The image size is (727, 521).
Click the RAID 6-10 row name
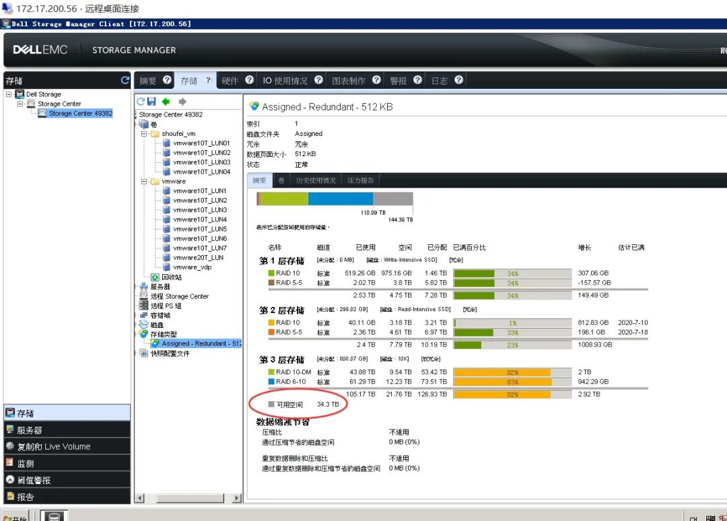[291, 382]
